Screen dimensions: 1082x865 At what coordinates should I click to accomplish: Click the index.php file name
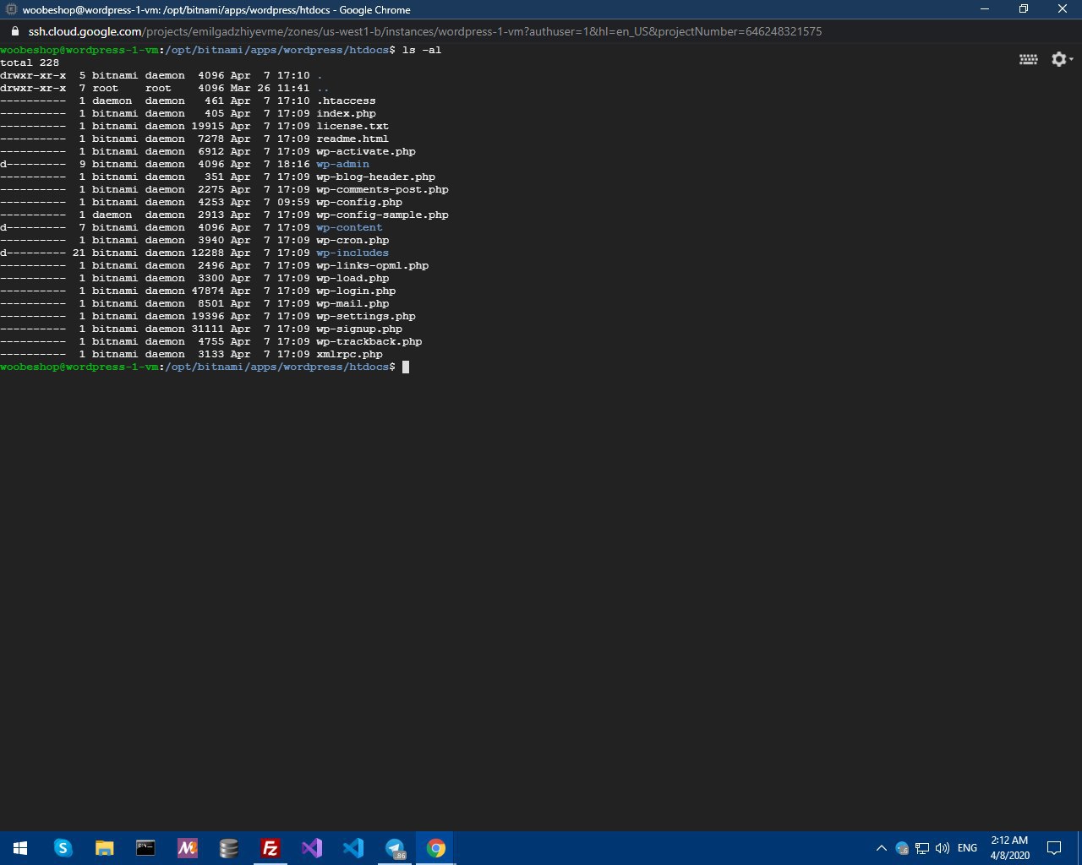tap(347, 113)
